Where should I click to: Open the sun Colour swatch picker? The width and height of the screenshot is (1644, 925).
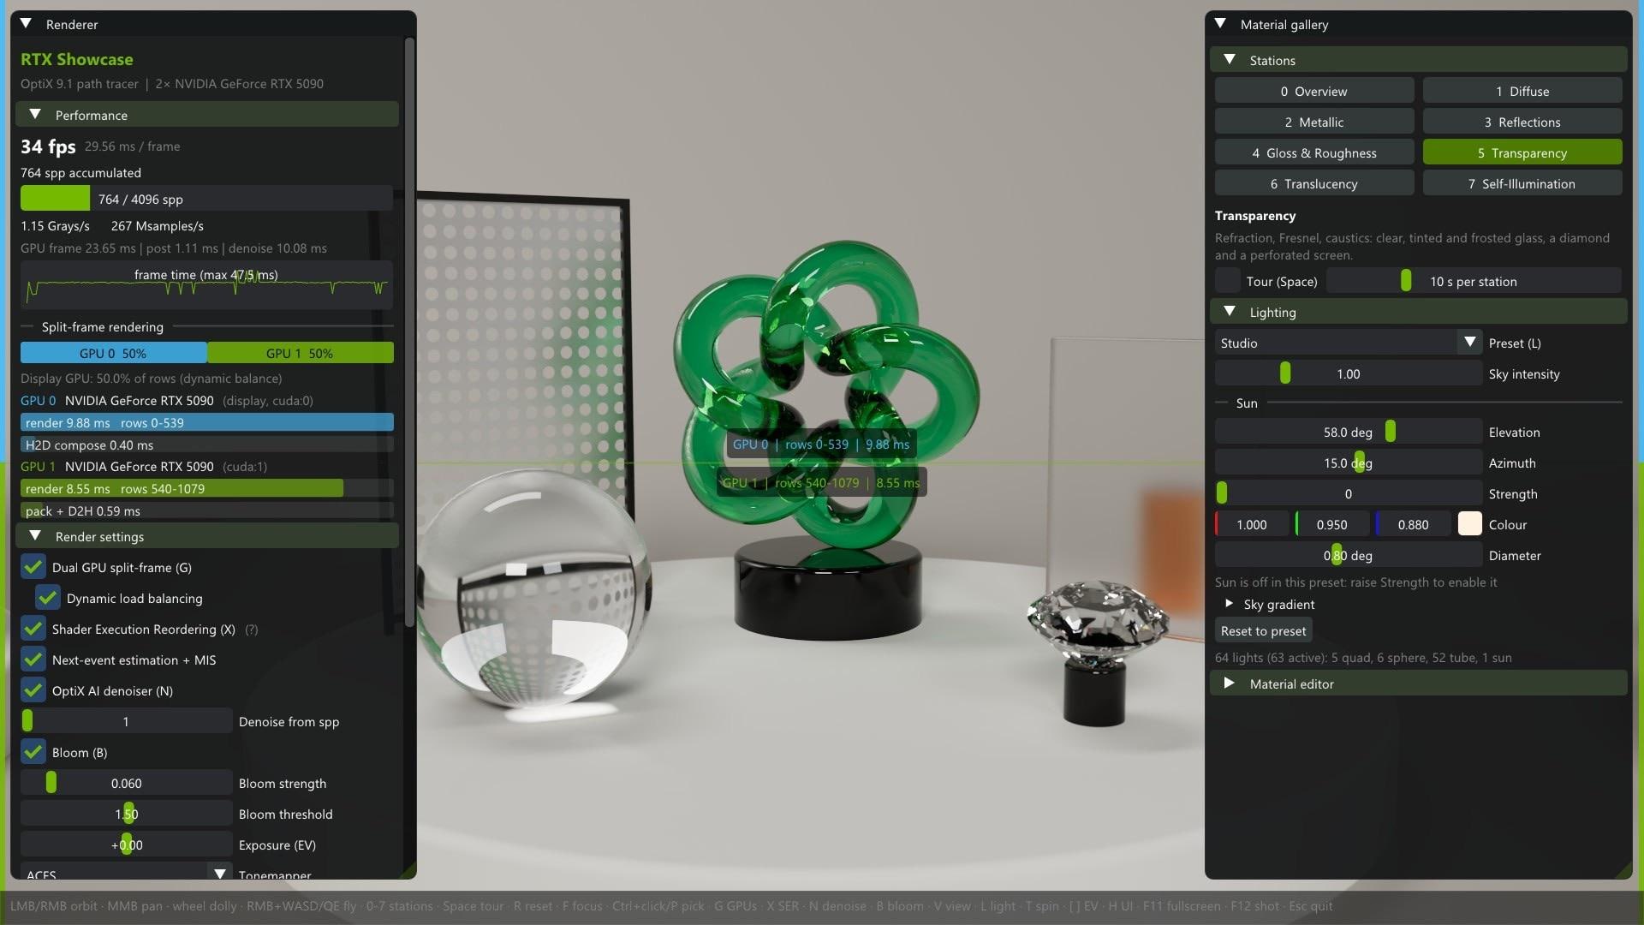pos(1469,524)
